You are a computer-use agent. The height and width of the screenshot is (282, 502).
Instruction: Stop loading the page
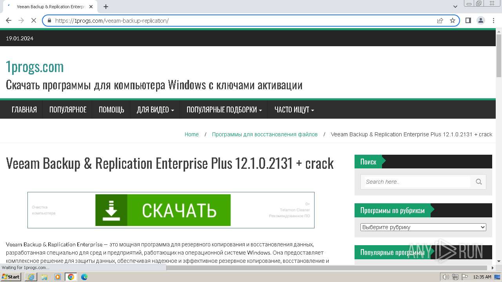tap(34, 20)
